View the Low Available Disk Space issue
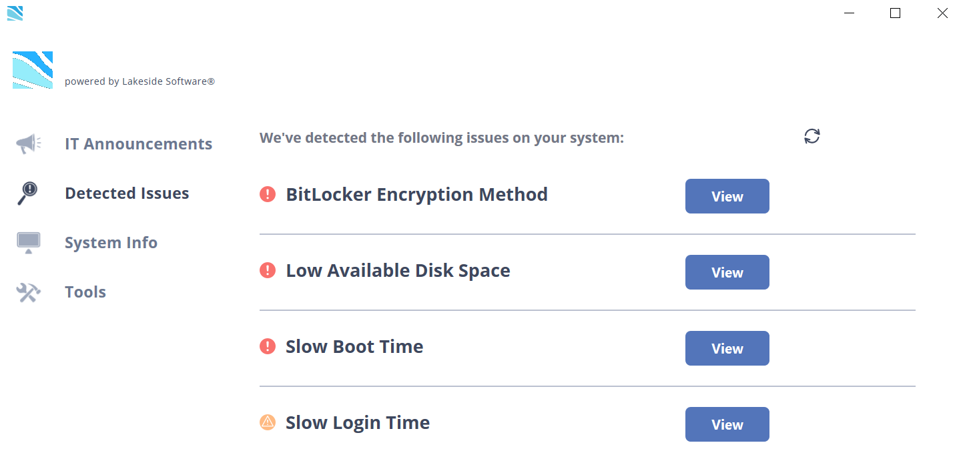 click(x=727, y=272)
